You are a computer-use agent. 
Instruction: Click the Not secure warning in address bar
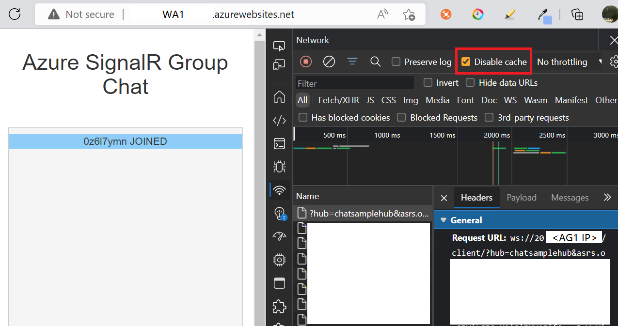[x=81, y=14]
